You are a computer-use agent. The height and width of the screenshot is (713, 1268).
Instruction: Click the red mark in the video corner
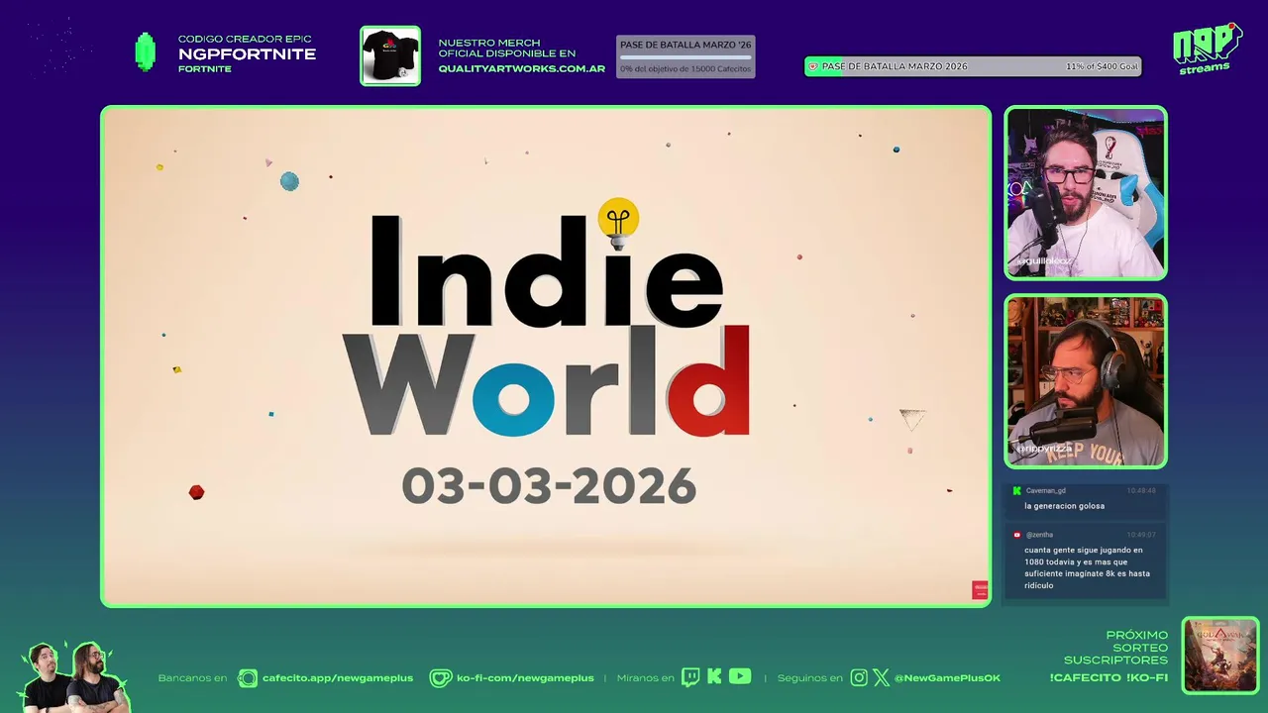(980, 590)
